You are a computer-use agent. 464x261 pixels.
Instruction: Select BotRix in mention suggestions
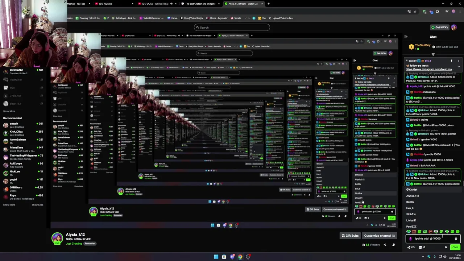(x=433, y=202)
